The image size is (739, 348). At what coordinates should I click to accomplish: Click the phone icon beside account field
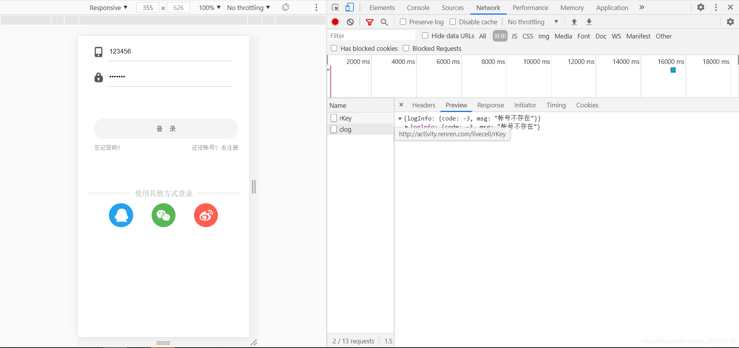[99, 52]
